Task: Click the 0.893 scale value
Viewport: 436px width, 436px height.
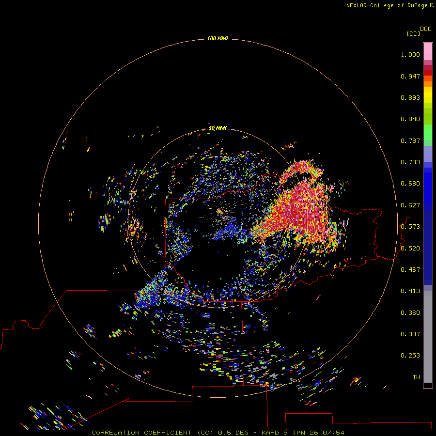Action: (410, 97)
